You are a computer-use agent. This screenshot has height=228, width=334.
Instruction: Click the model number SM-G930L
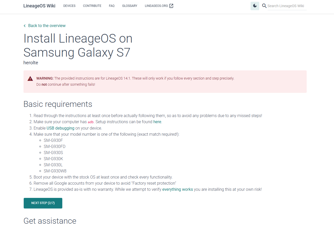(53, 165)
